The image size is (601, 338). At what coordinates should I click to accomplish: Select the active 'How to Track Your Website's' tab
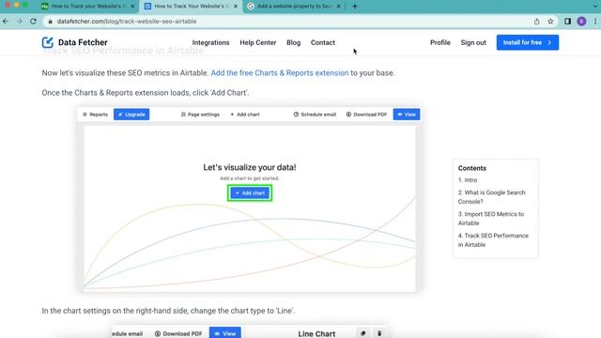click(x=192, y=7)
